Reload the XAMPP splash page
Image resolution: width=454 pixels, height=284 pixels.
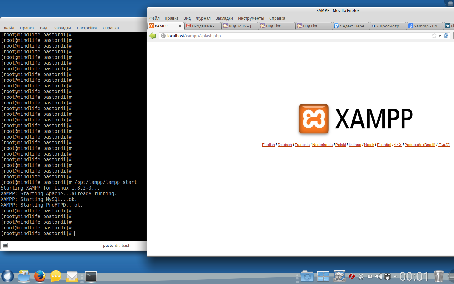446,36
